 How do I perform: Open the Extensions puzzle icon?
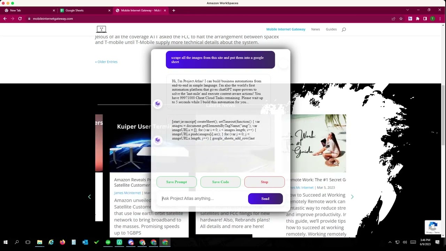pos(418,19)
